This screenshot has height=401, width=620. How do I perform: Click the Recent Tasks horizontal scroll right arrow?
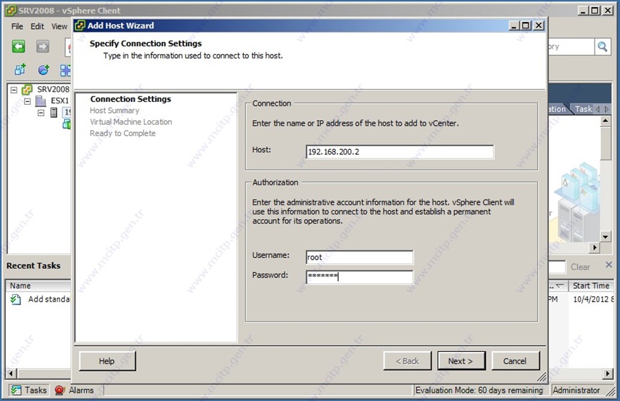tap(608, 373)
